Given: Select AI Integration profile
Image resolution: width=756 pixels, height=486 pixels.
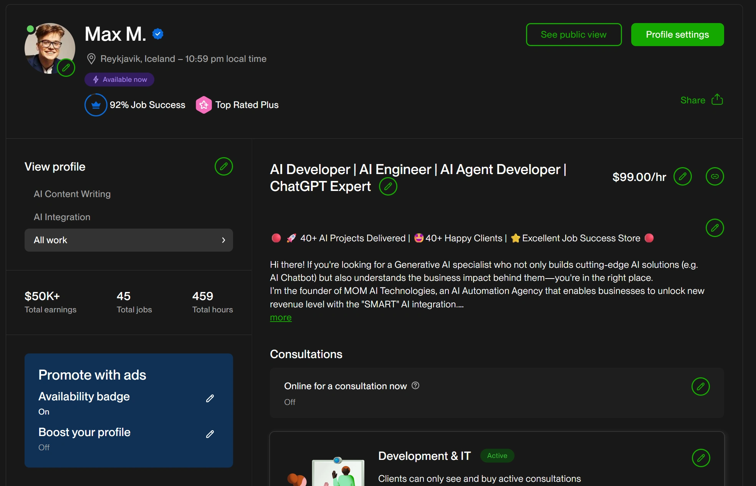Looking at the screenshot, I should 62,217.
